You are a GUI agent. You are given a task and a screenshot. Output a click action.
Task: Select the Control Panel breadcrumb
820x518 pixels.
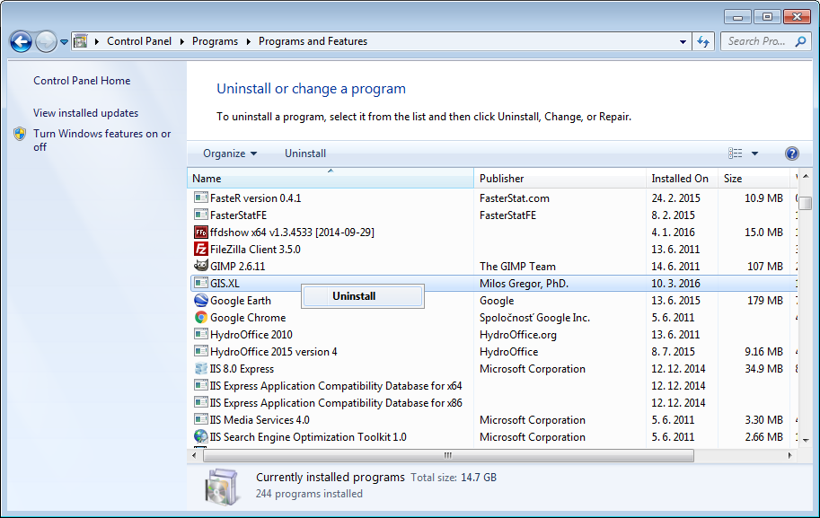(139, 41)
